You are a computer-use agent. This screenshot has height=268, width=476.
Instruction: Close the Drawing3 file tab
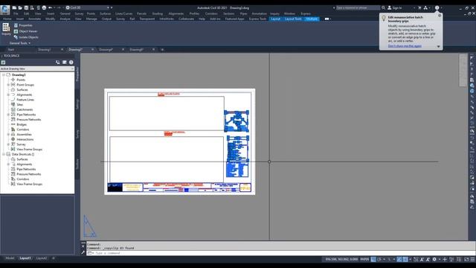click(x=92, y=50)
